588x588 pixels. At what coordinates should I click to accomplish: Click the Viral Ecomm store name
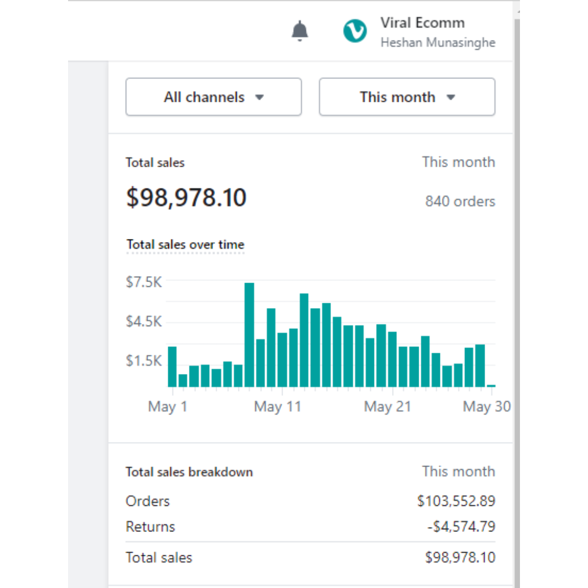point(422,23)
